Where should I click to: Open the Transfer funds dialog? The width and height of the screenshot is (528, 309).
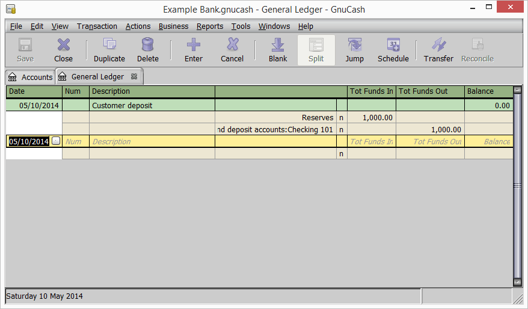click(x=438, y=50)
